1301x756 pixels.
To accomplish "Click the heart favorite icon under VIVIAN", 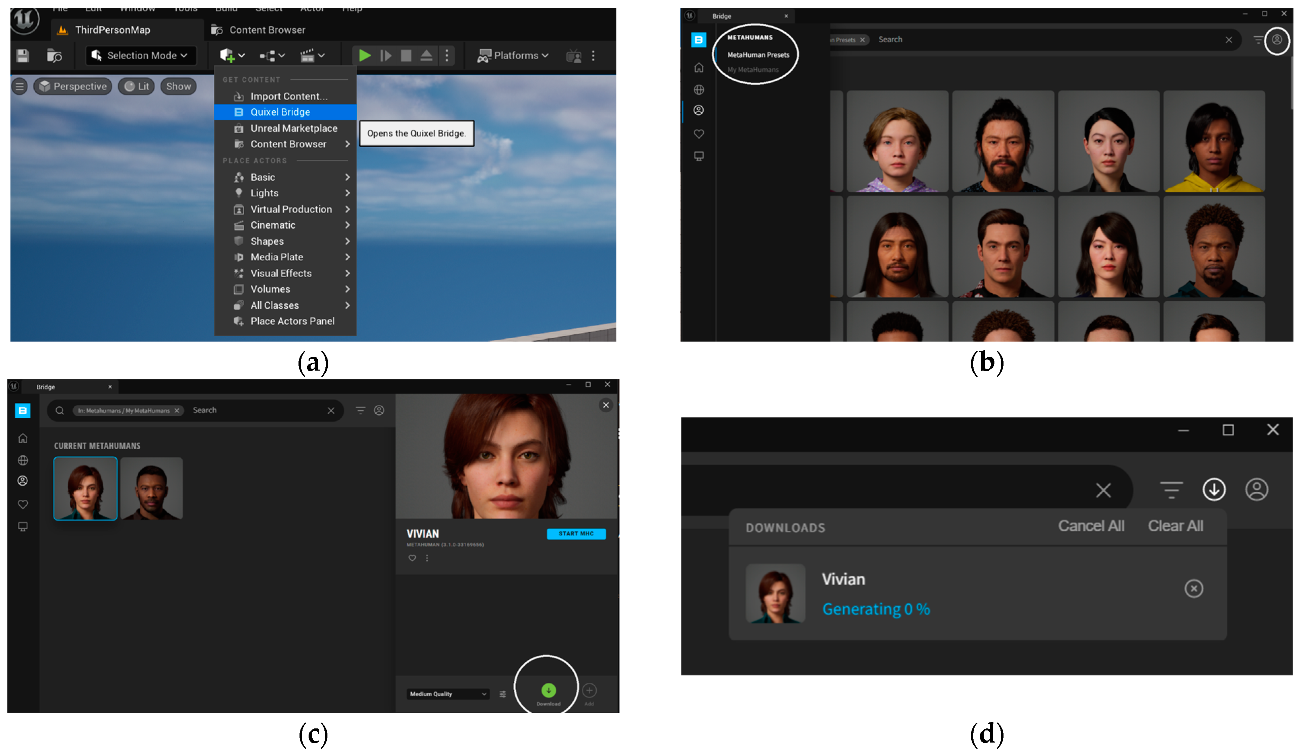I will [412, 558].
